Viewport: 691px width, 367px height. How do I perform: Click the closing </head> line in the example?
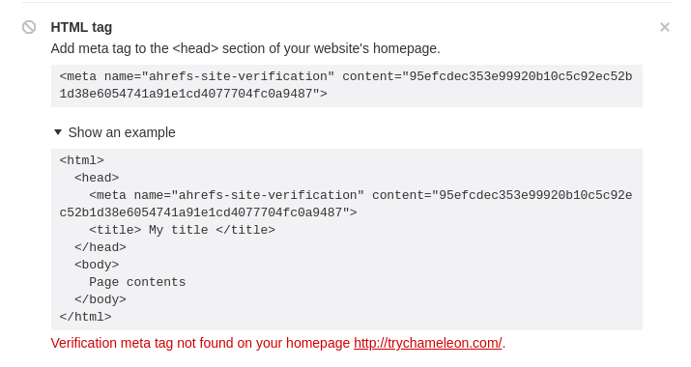(x=101, y=247)
